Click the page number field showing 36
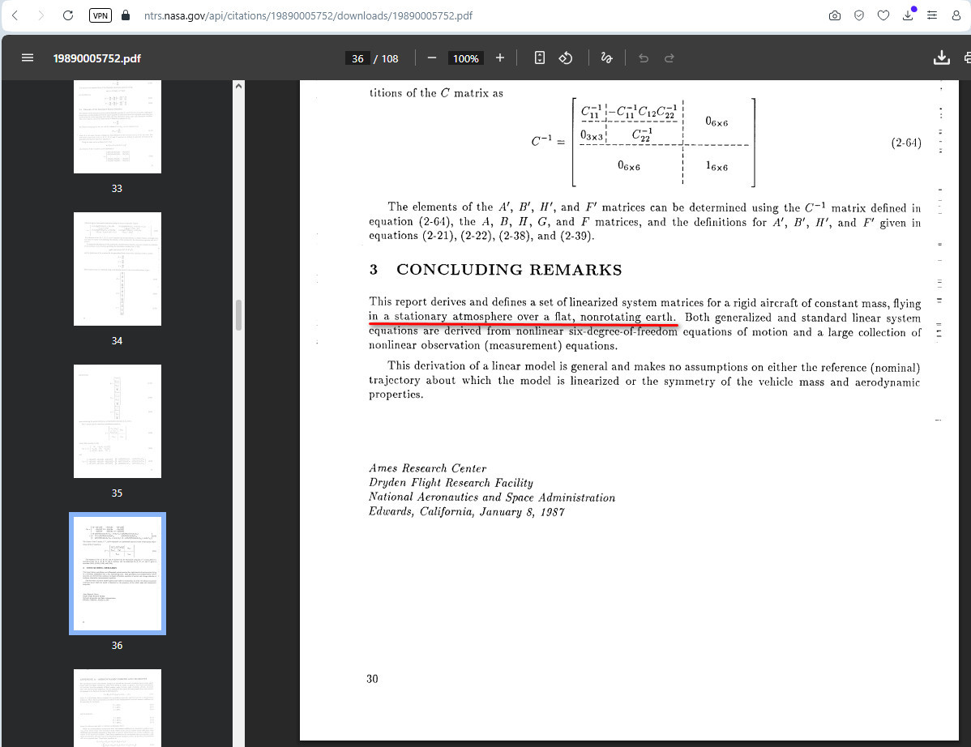Viewport: 971px width, 747px height. pyautogui.click(x=357, y=58)
